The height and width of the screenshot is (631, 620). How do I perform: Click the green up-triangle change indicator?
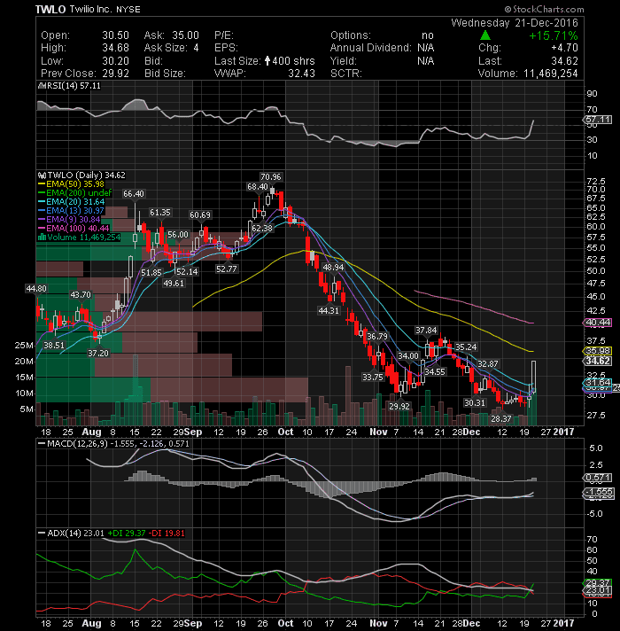pyautogui.click(x=485, y=35)
